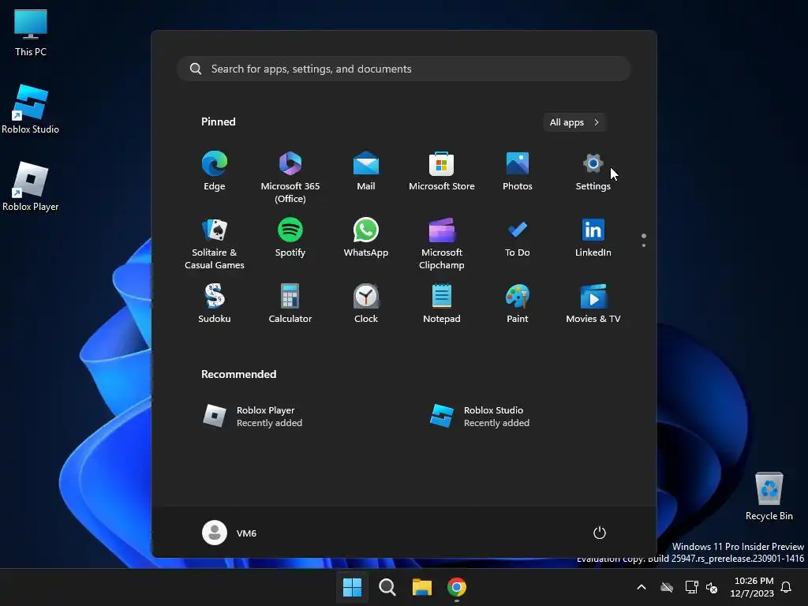Open Microsoft Store
The width and height of the screenshot is (808, 606).
pyautogui.click(x=442, y=171)
